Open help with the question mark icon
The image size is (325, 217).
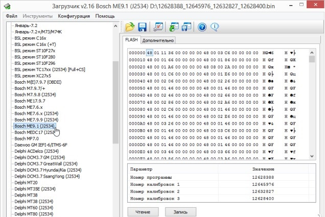click(x=202, y=27)
